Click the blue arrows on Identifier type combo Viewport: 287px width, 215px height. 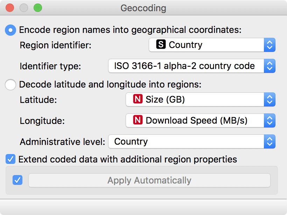[269, 66]
